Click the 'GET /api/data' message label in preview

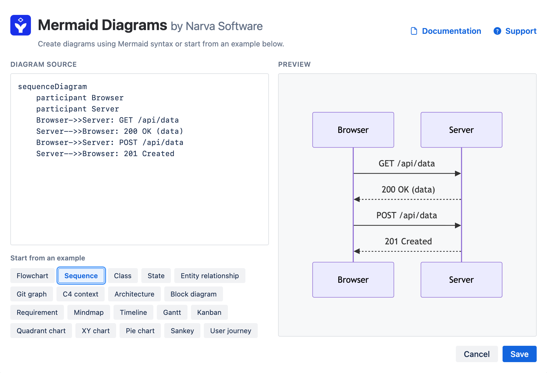[407, 164]
